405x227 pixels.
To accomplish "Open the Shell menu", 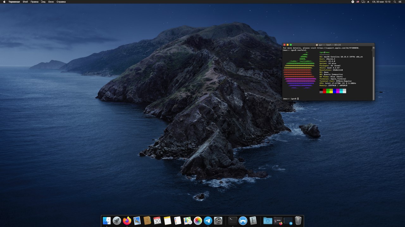I will click(x=25, y=2).
